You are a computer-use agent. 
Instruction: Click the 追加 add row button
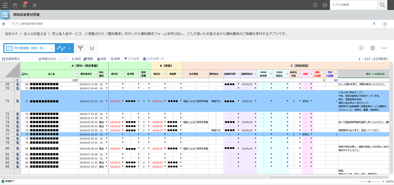75,59
